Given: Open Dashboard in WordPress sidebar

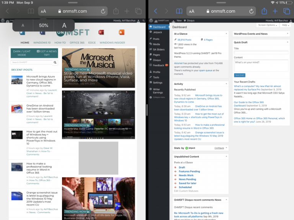Looking at the screenshot, I should [159, 27].
